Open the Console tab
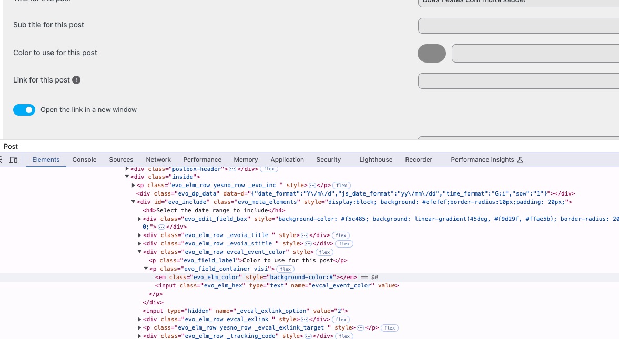This screenshot has height=339, width=619. (84, 160)
